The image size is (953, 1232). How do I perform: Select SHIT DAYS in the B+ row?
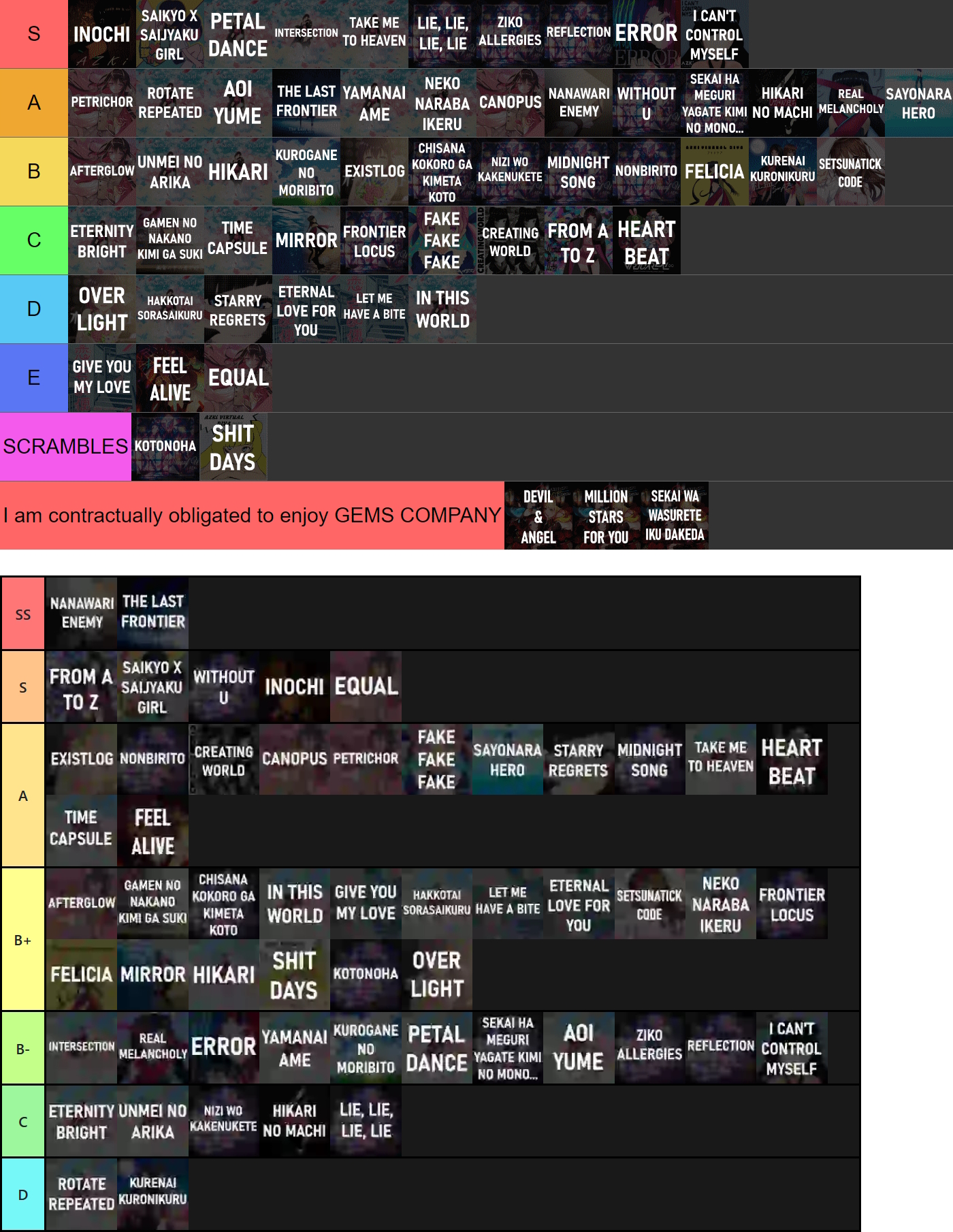(x=295, y=975)
